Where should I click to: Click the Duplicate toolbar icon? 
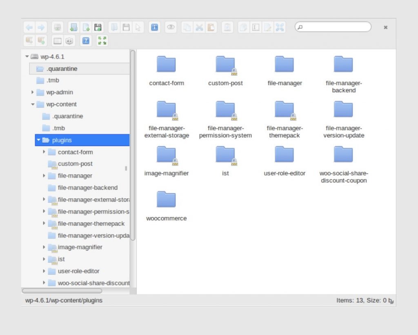pos(244,27)
